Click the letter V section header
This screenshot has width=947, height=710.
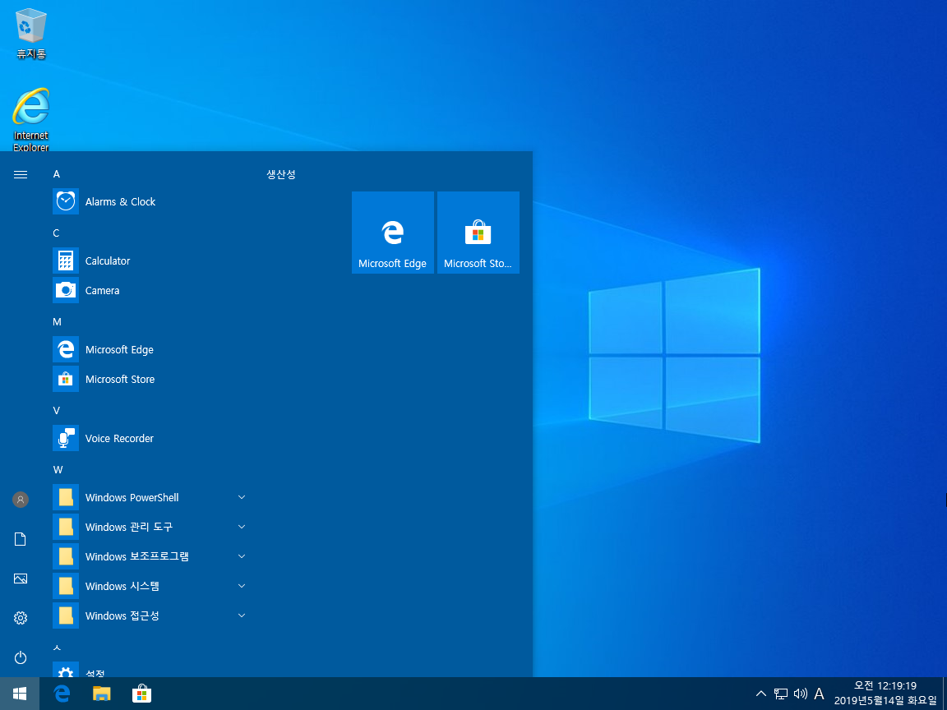point(56,411)
